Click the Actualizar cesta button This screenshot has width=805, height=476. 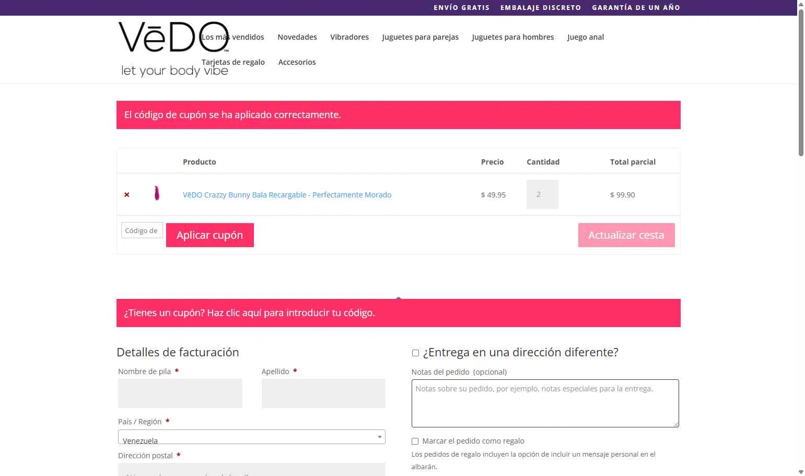(x=626, y=235)
